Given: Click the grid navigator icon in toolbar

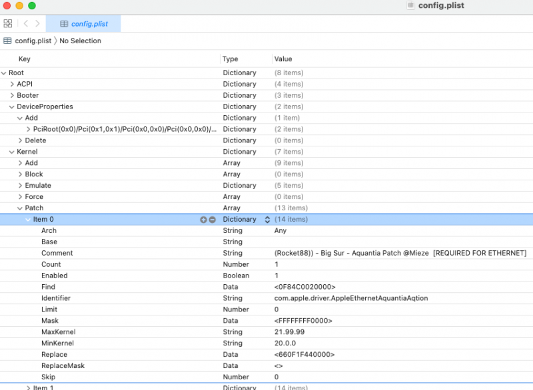Looking at the screenshot, I should (8, 23).
